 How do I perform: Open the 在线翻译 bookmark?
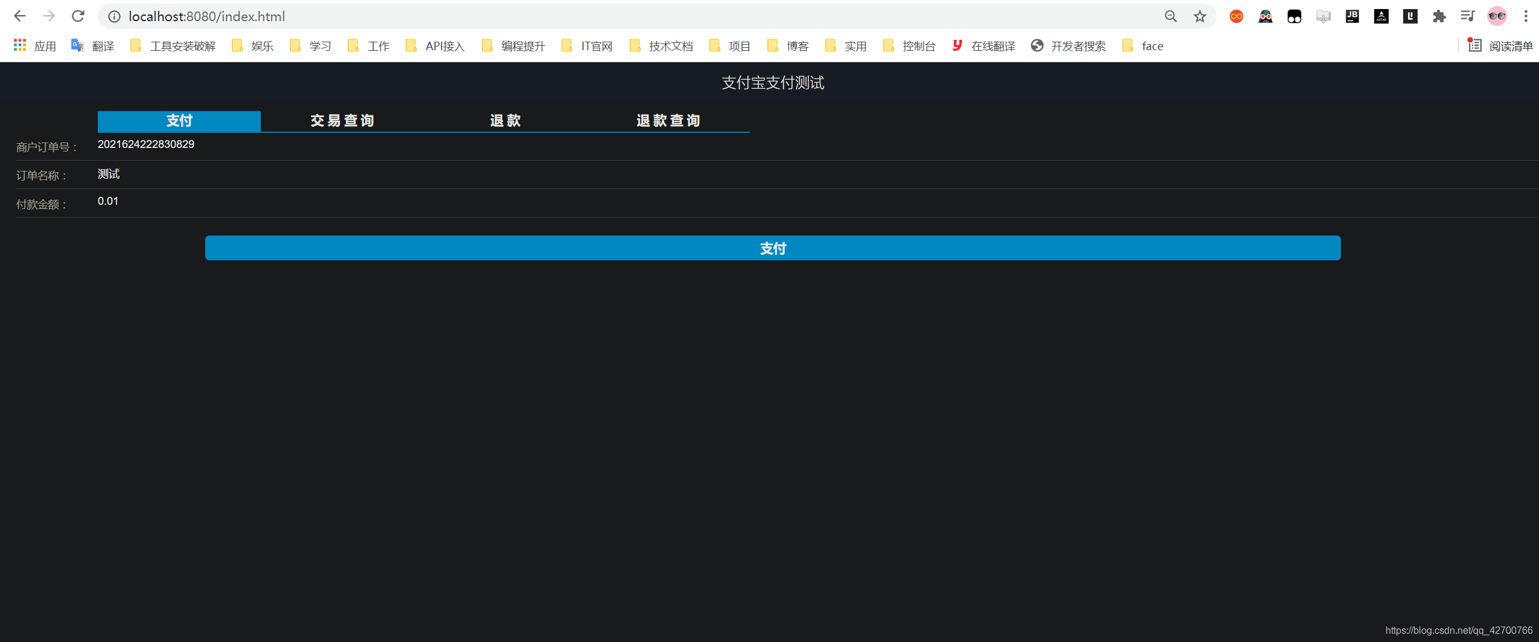983,46
